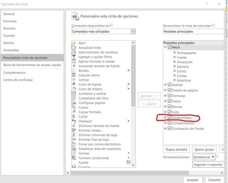This screenshot has width=228, height=183.
Task: Click the Centrar alignment icon
Action: 74,80
